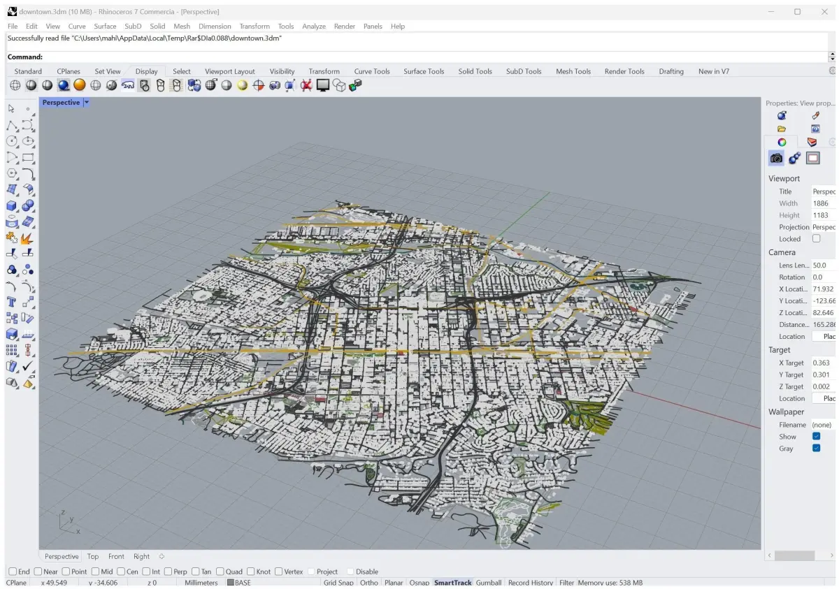839x589 pixels.
Task: Choose the Ellipse tool in sidebar
Action: pyautogui.click(x=28, y=141)
